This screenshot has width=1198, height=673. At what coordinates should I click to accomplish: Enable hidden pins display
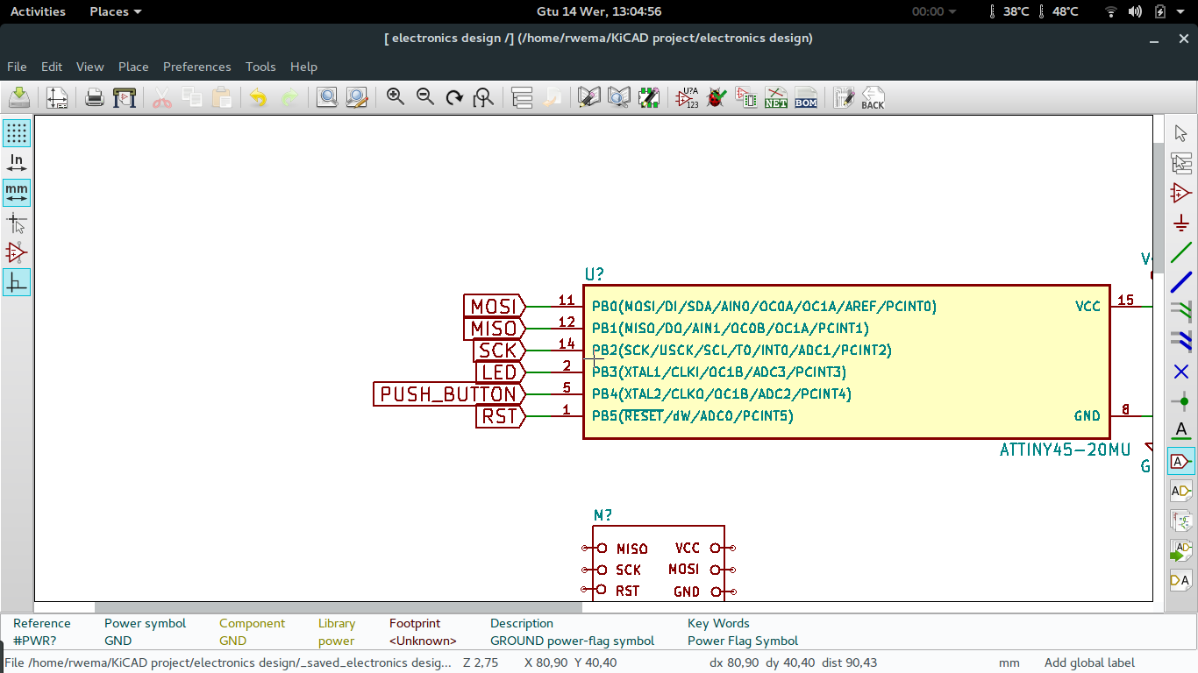[17, 252]
